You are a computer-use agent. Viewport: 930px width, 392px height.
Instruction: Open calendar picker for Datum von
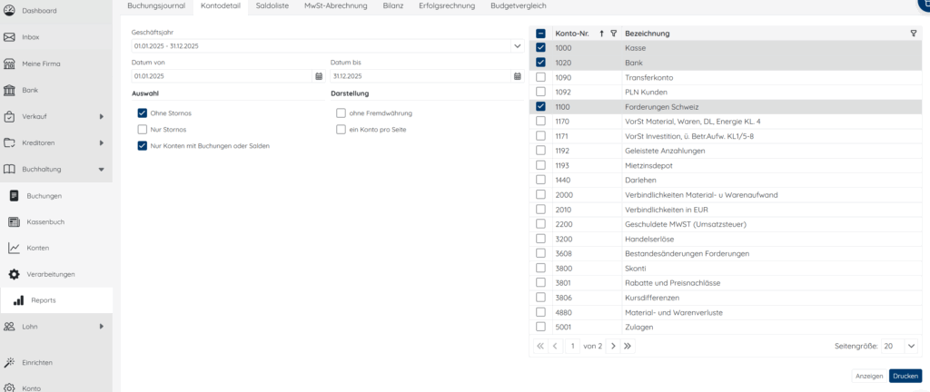pos(319,76)
